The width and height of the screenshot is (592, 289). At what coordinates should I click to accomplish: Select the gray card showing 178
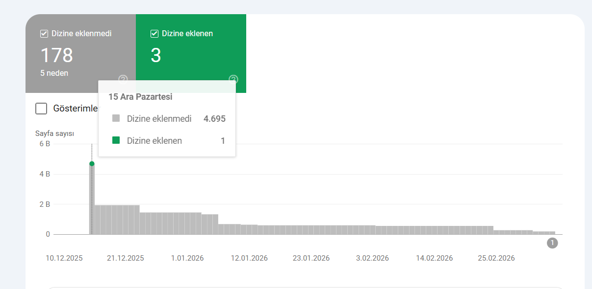point(69,54)
